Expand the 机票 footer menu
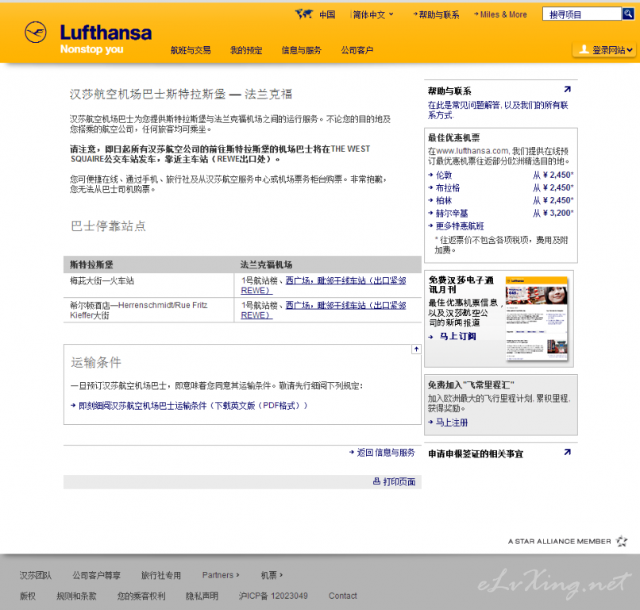Viewport: 640px width, 610px height. pos(272,575)
